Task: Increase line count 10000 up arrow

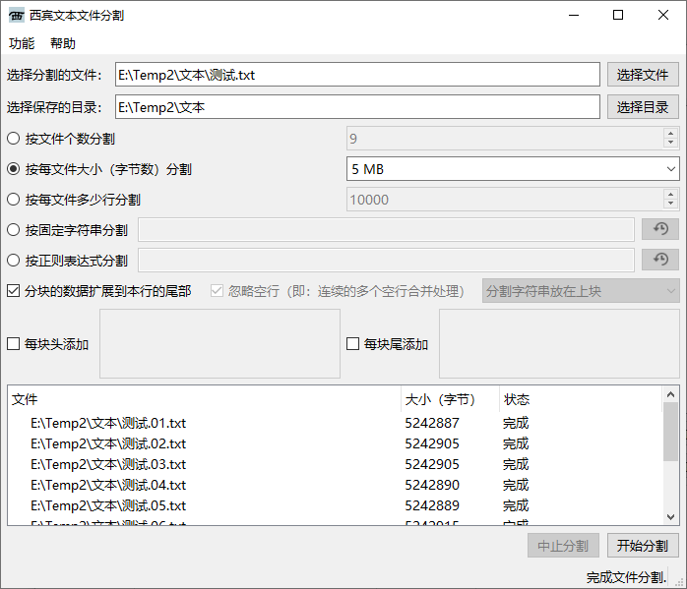Action: click(670, 195)
